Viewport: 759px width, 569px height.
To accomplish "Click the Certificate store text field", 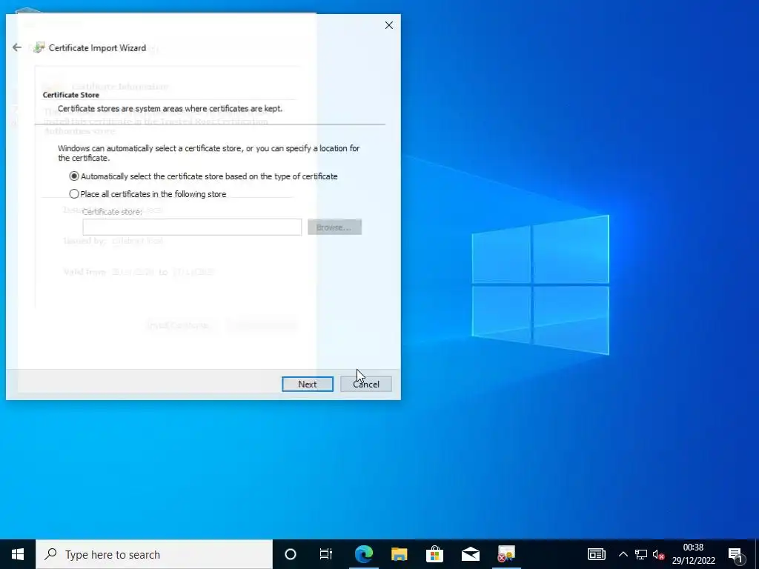I will tap(192, 227).
